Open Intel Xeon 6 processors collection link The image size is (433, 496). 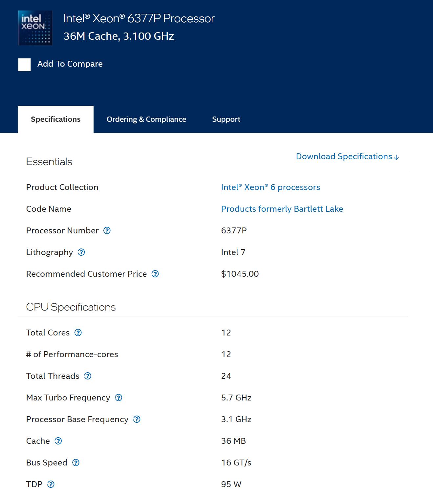(271, 187)
